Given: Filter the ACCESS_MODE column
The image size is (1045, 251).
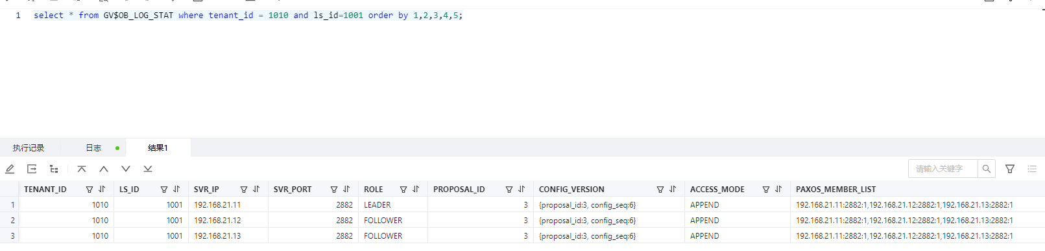Looking at the screenshot, I should pos(766,190).
